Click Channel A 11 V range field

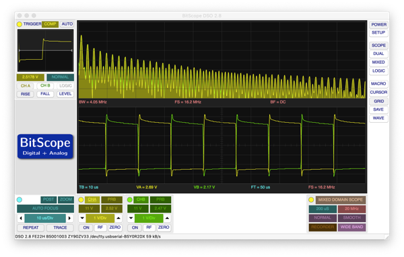click(89, 209)
